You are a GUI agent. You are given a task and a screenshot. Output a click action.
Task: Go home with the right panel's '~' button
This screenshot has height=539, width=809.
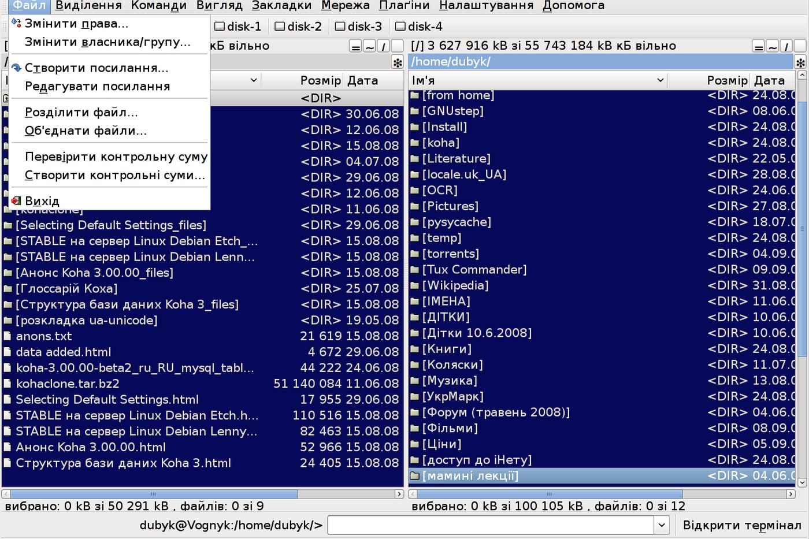coord(773,46)
